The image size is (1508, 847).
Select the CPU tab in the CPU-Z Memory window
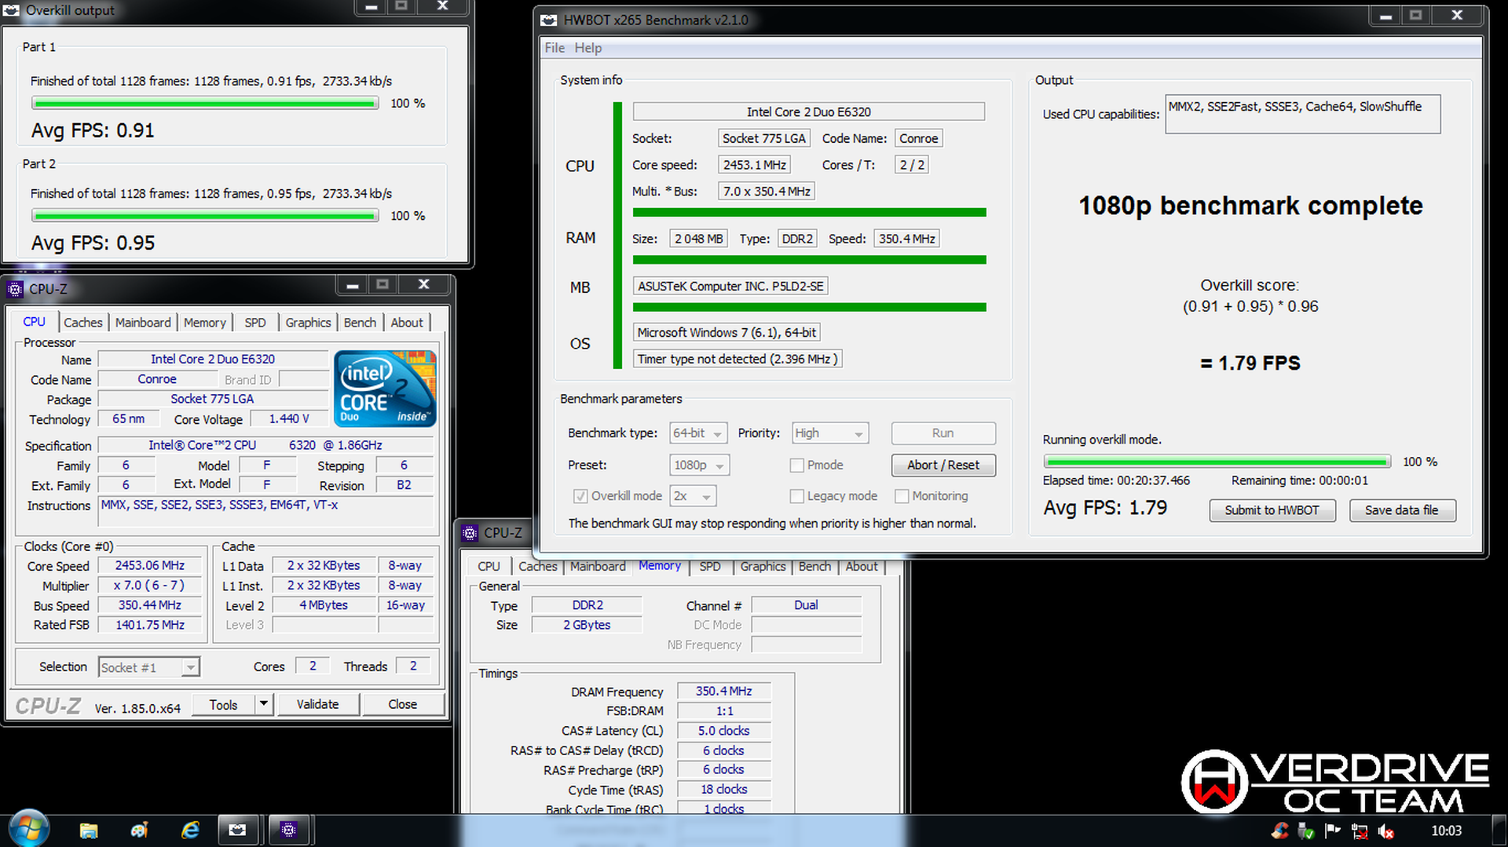489,566
